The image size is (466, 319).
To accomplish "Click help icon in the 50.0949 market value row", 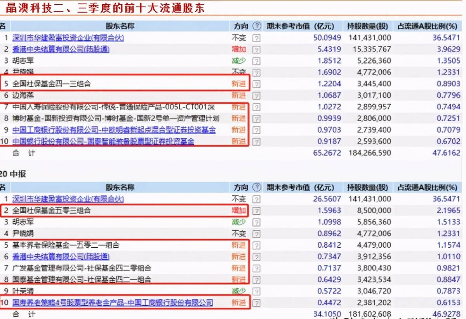I will click(x=256, y=38).
